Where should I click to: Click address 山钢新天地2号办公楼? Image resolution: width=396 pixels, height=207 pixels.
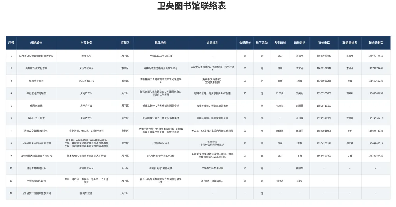(161, 168)
